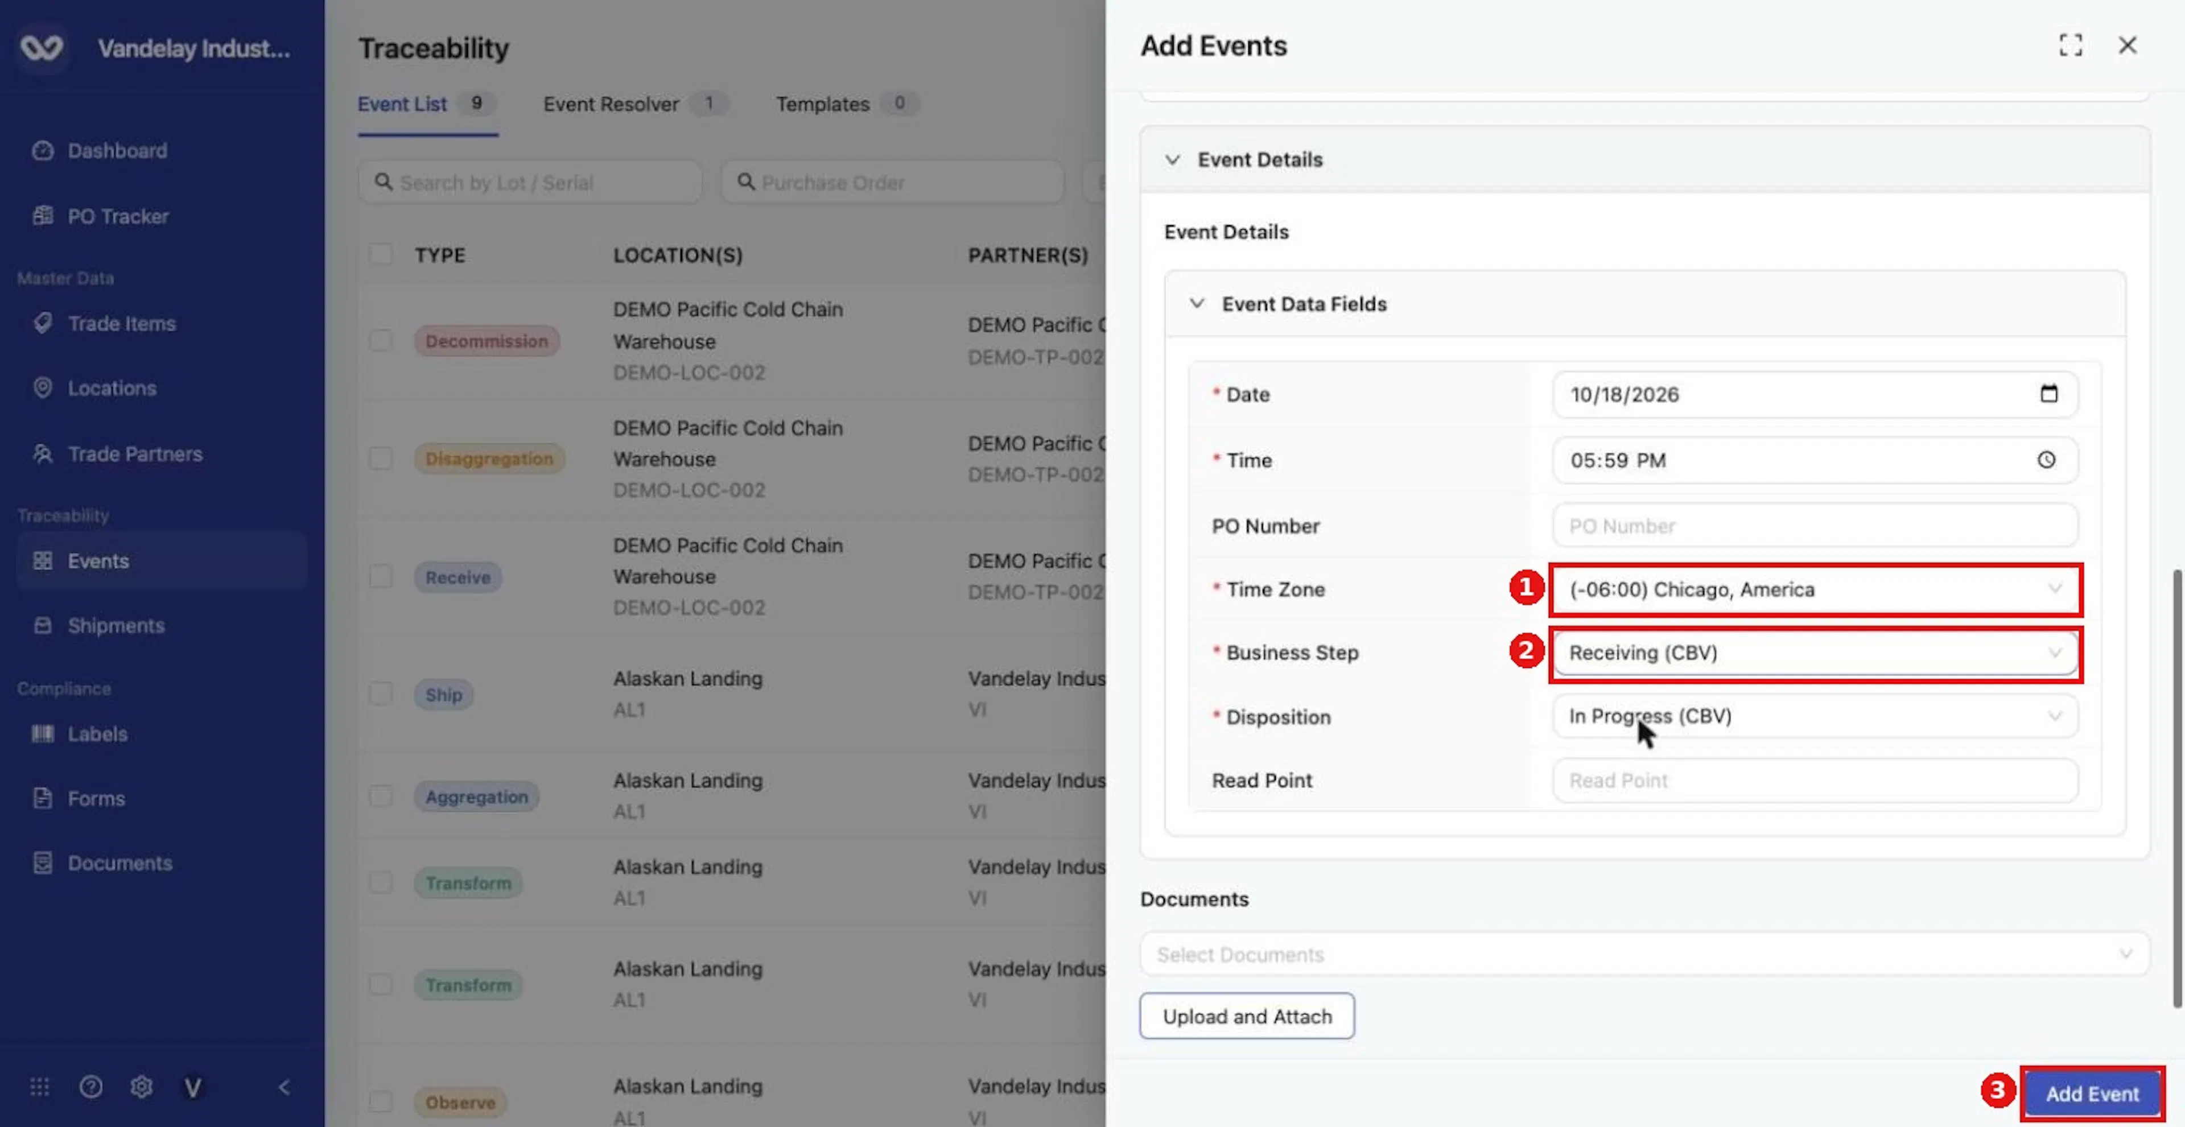Check the Receive event row checkbox
This screenshot has width=2185, height=1127.
(381, 577)
